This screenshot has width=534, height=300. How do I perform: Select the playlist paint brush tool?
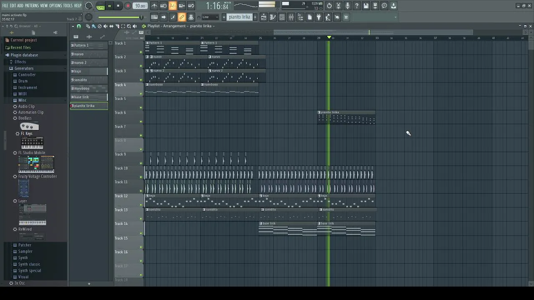[93, 26]
